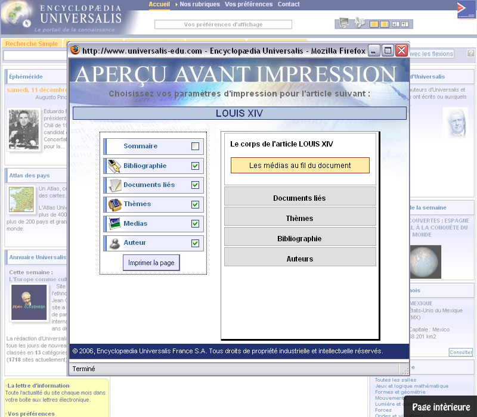Click the L'Europe comme culture link
Viewport: 477px width, 417px height.
coord(38,279)
